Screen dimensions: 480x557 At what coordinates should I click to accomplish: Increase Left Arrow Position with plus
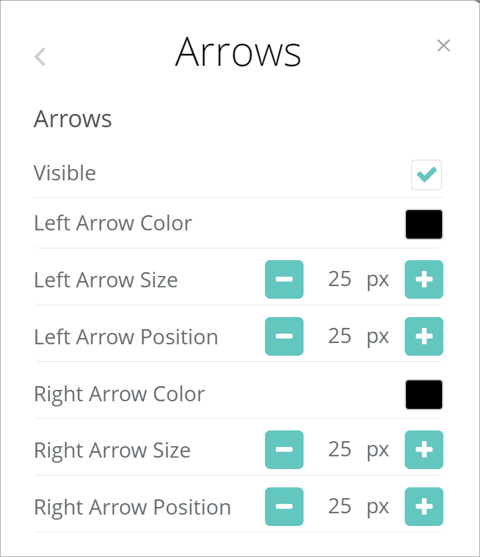click(424, 336)
